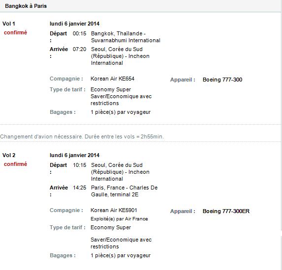Click departure time 10:15
The image size is (282, 270).
(80, 165)
